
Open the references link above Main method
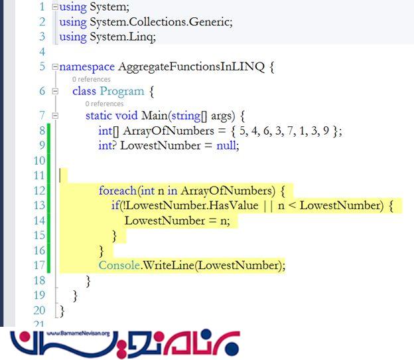pyautogui.click(x=104, y=104)
